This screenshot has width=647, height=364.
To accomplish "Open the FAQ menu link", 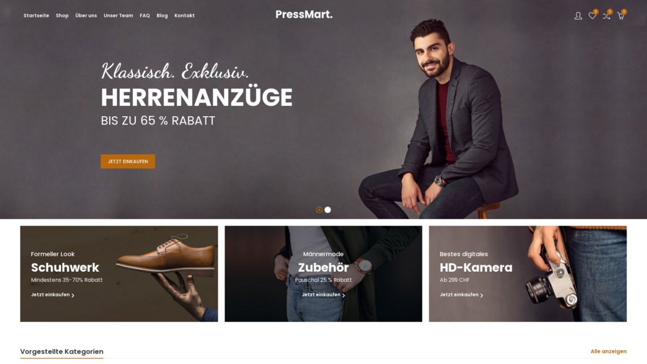I will coord(145,16).
